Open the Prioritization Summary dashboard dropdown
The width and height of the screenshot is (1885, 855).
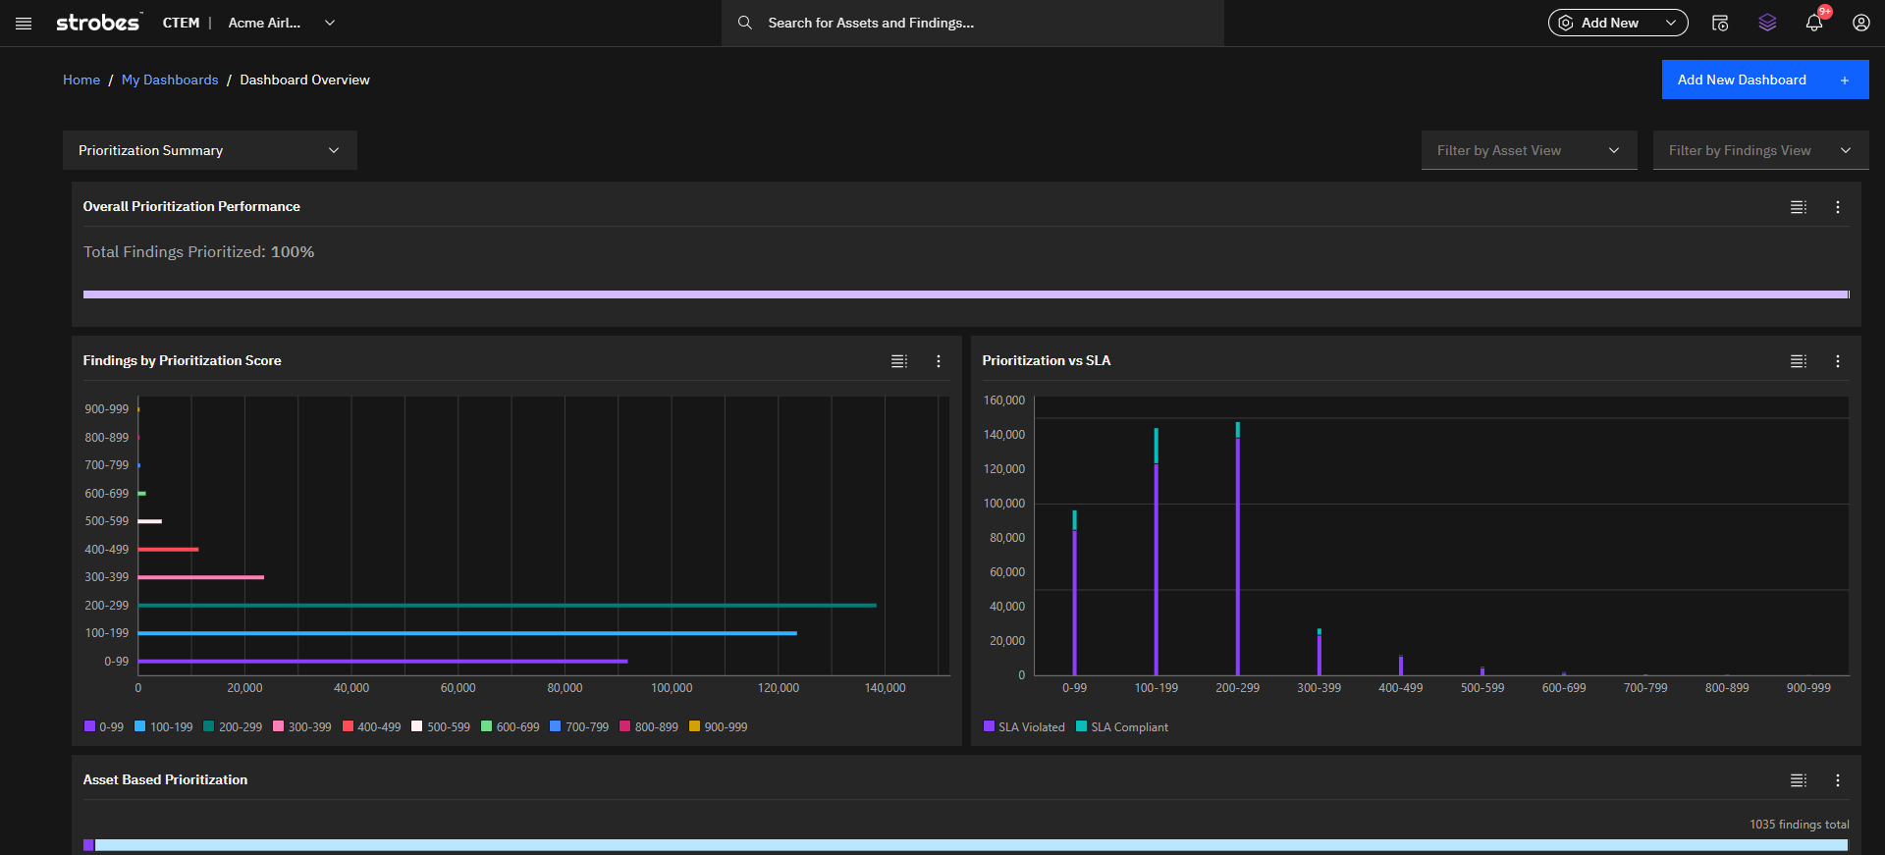[x=210, y=150]
